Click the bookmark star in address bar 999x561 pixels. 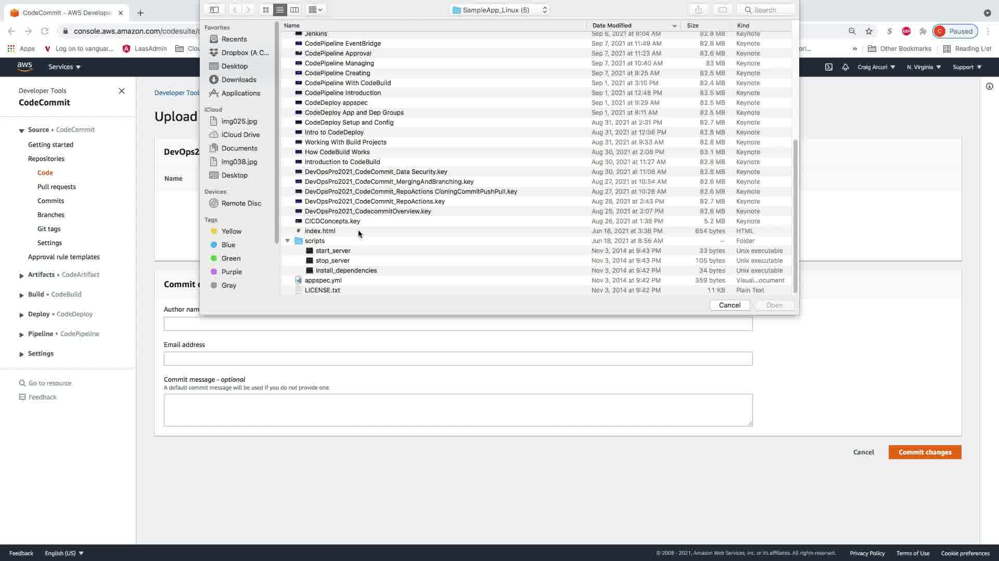[x=869, y=31]
